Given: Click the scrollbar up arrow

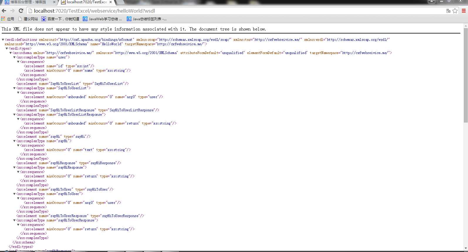Looking at the screenshot, I should 466,26.
